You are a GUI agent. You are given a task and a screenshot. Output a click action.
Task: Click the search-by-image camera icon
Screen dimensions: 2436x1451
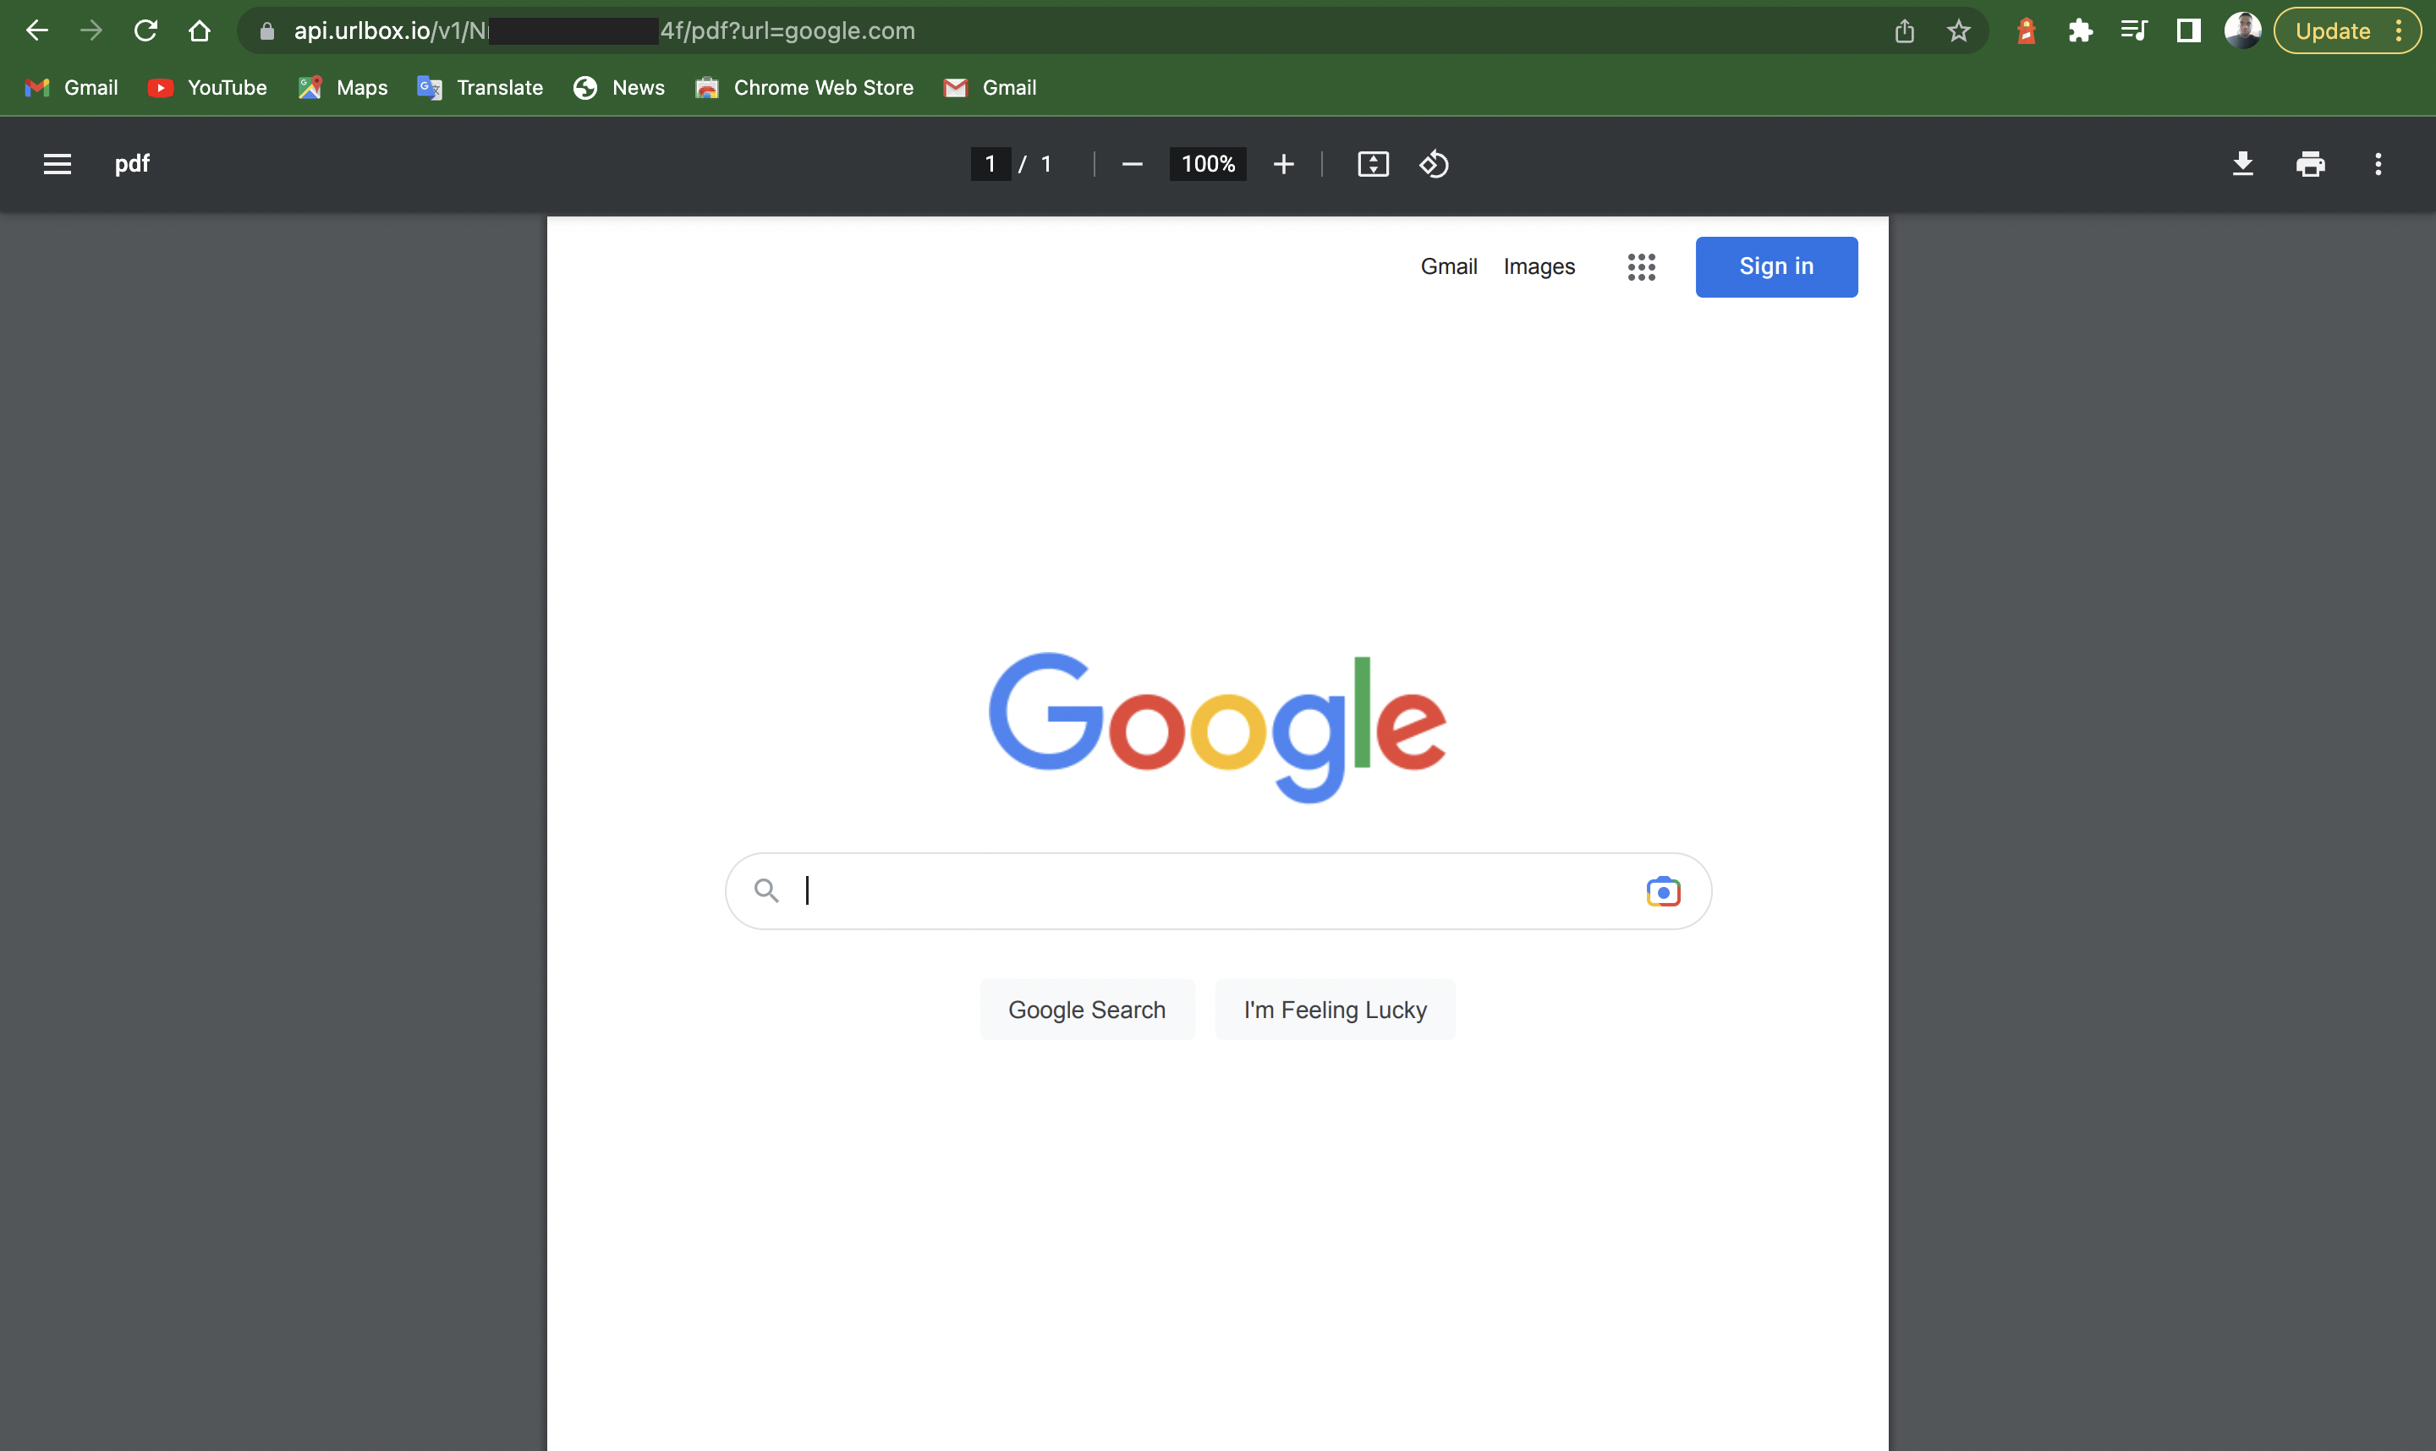[x=1664, y=890]
